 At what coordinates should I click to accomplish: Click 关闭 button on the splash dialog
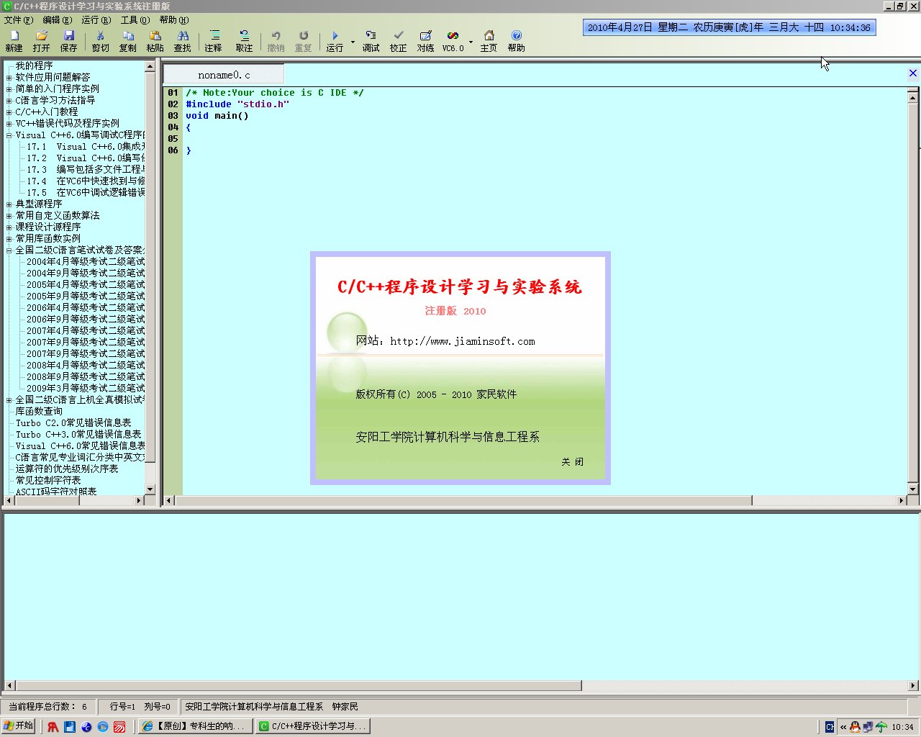(x=573, y=462)
